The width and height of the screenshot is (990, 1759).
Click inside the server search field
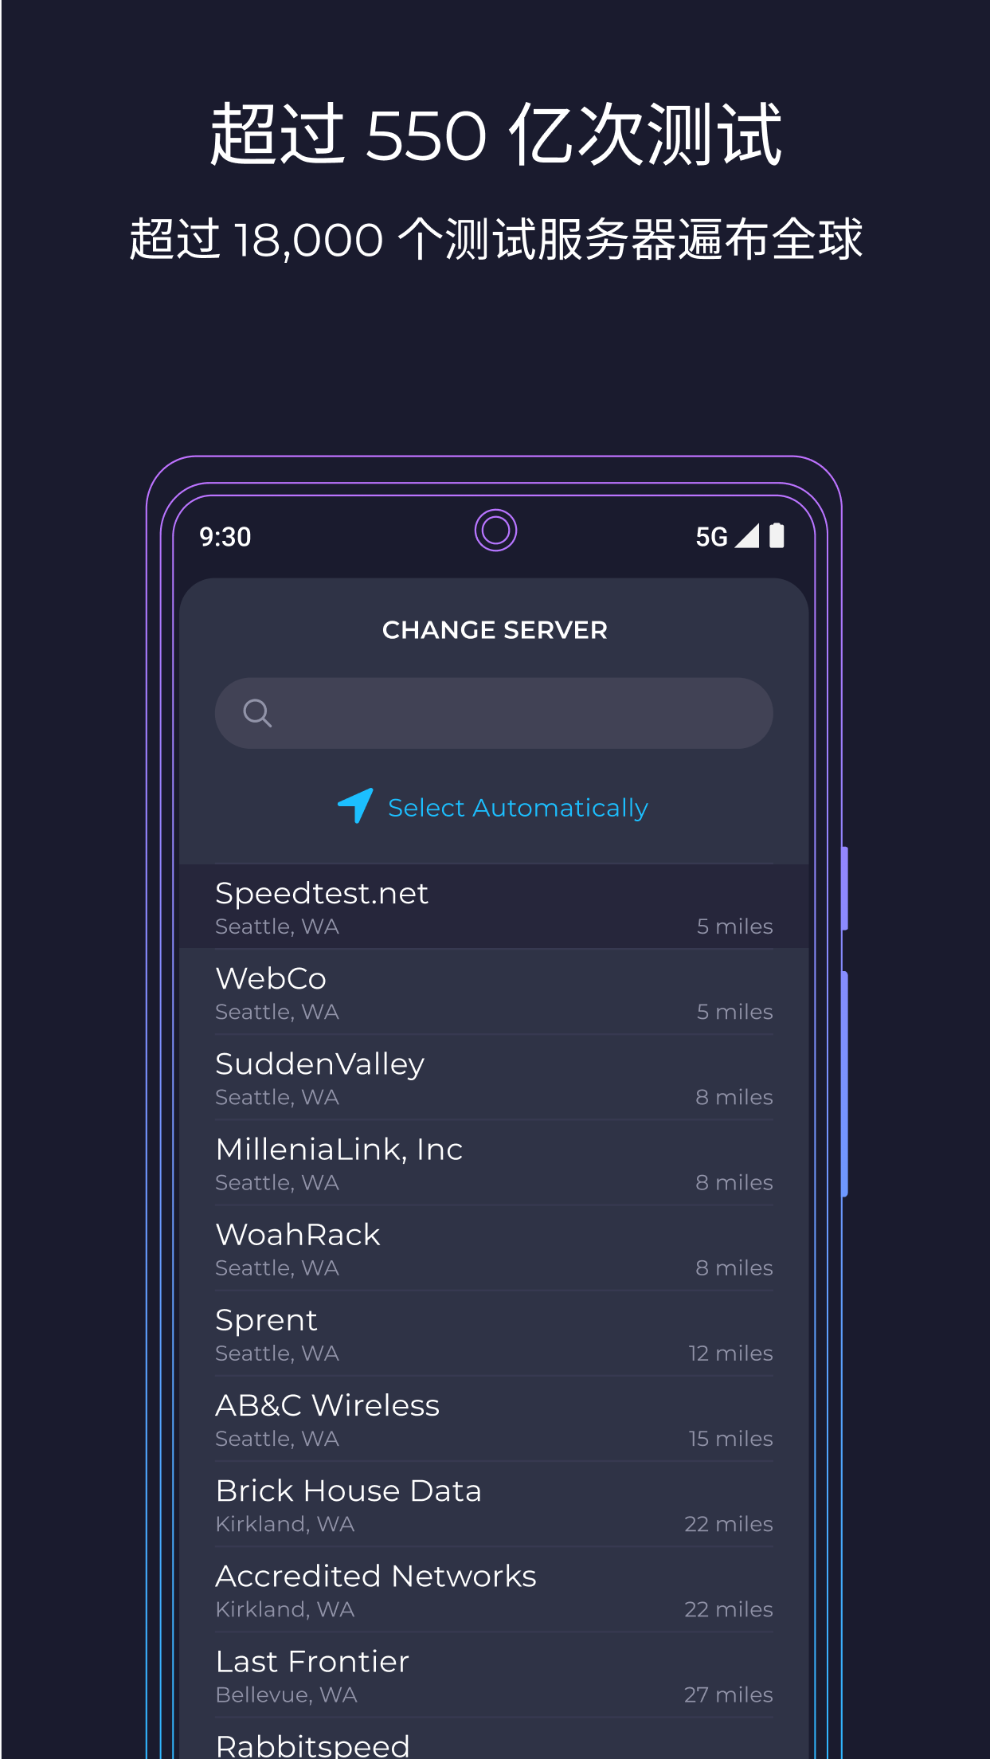(x=494, y=713)
